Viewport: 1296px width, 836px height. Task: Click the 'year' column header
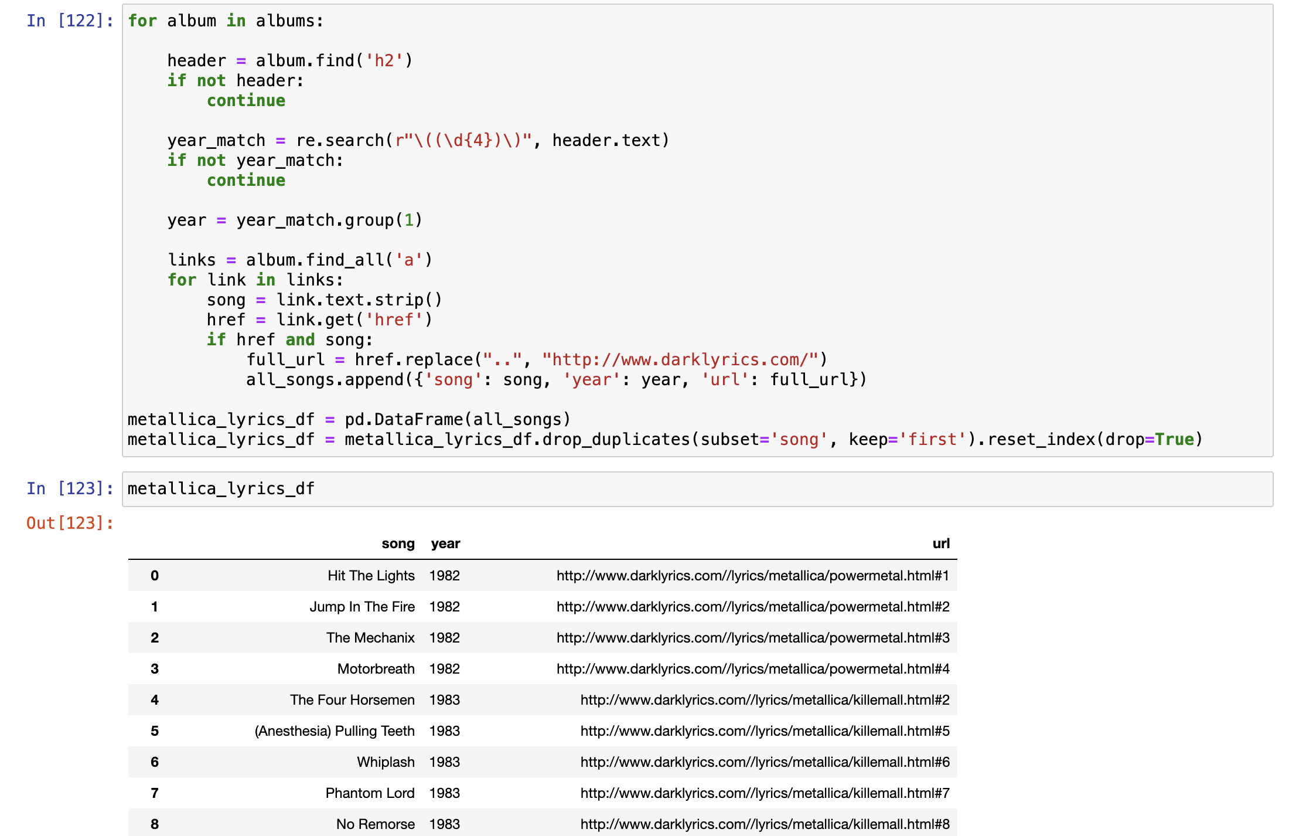[445, 543]
